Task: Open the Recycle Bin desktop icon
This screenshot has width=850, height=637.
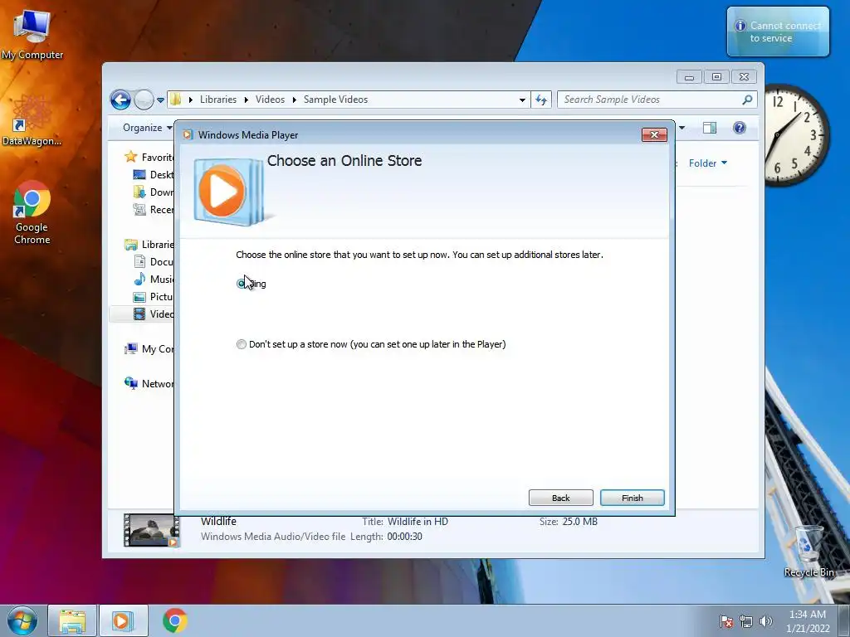Action: [808, 552]
